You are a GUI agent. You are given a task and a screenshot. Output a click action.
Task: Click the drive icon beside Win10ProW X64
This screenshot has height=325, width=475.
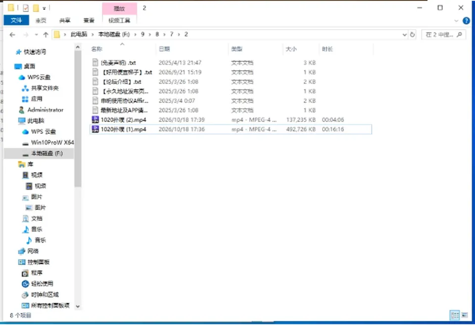pos(25,143)
